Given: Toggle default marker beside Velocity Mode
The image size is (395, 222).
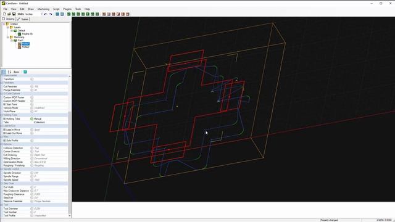Looking at the screenshot, I should pyautogui.click(x=31, y=108).
